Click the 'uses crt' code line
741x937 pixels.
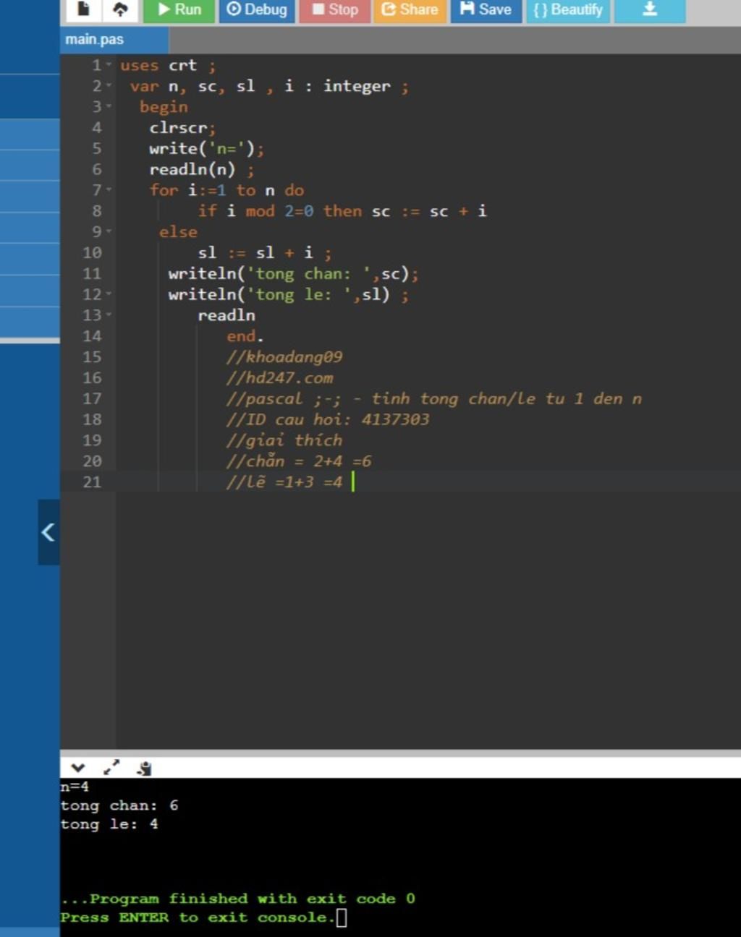click(x=168, y=66)
